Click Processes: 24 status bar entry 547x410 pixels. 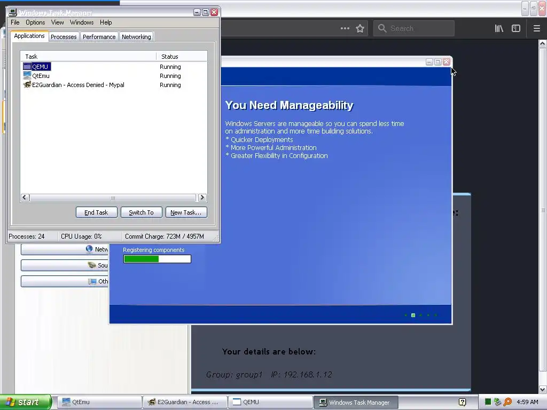coord(27,236)
